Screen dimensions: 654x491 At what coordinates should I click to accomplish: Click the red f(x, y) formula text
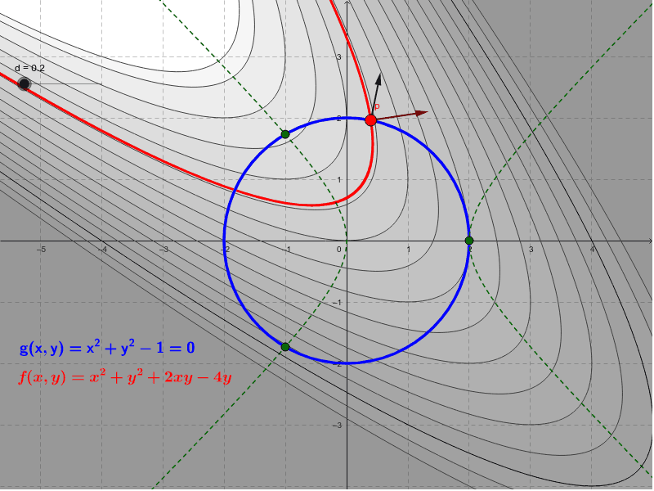125,378
